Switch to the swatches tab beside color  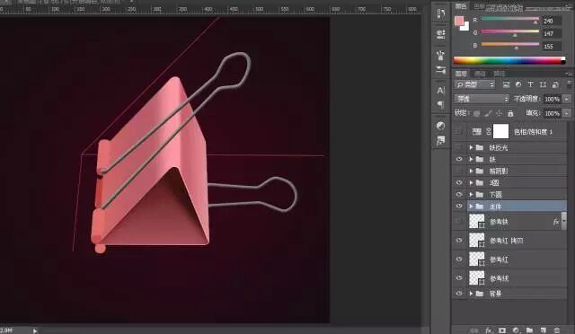tap(479, 6)
